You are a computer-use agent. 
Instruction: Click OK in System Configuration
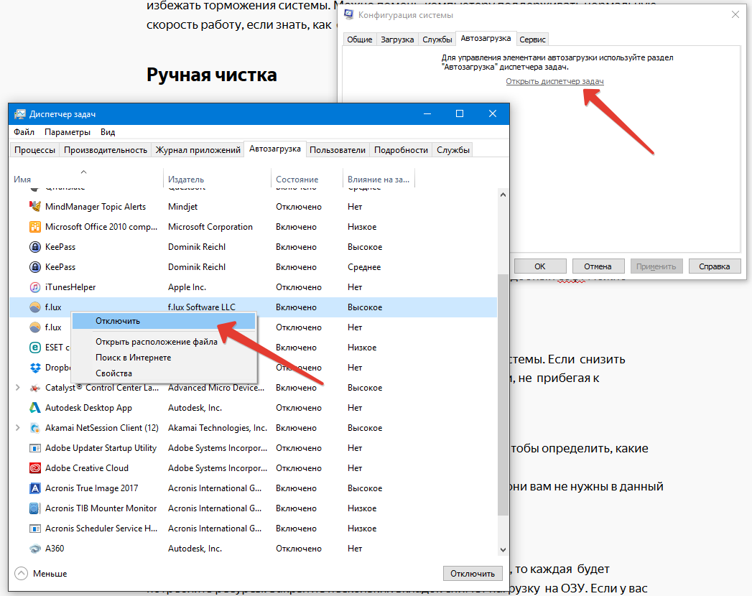click(540, 266)
